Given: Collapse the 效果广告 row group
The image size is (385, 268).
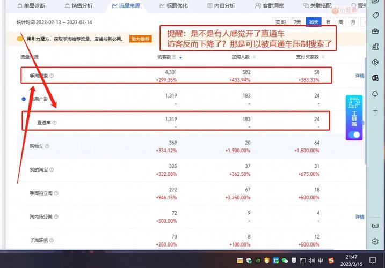Looking at the screenshot, I should pyautogui.click(x=24, y=99).
